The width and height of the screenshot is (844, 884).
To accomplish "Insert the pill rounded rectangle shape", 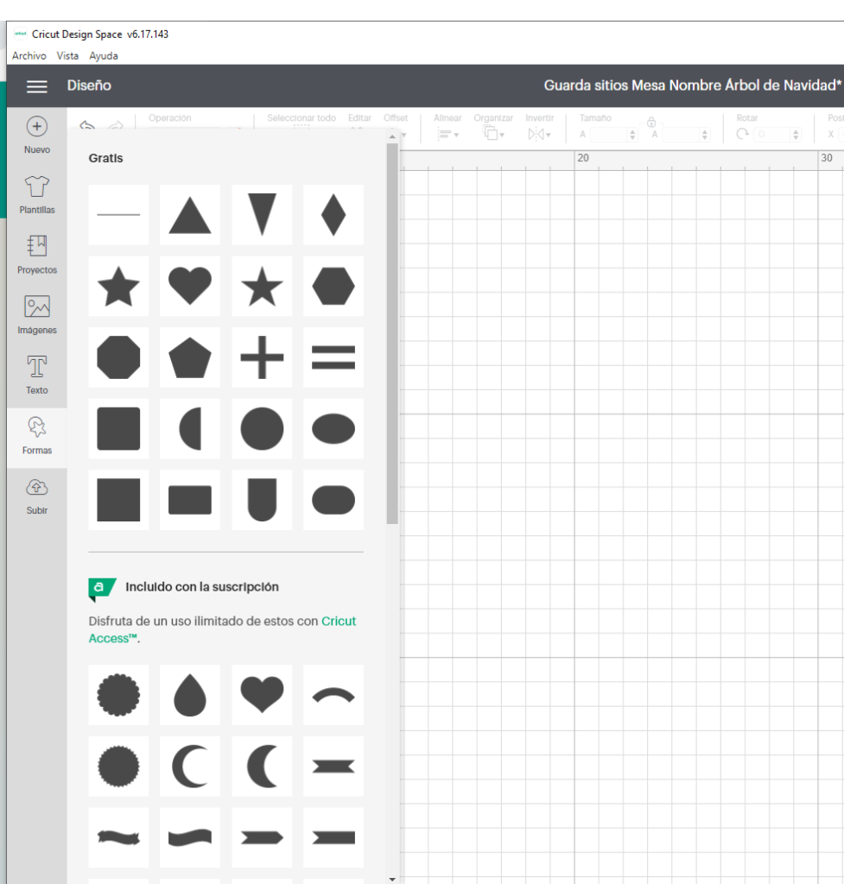I will [333, 500].
